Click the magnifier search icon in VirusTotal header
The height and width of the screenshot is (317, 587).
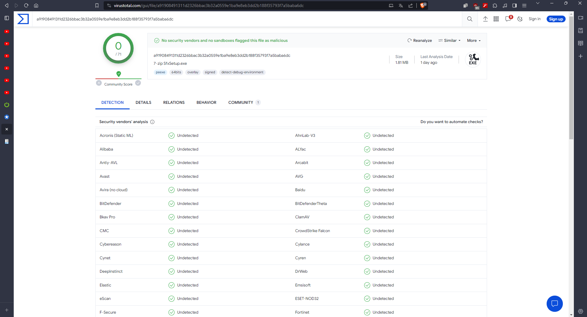tap(470, 19)
